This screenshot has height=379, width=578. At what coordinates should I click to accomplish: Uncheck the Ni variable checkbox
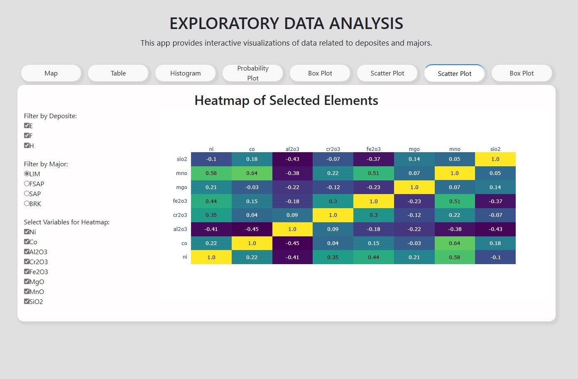pos(27,232)
